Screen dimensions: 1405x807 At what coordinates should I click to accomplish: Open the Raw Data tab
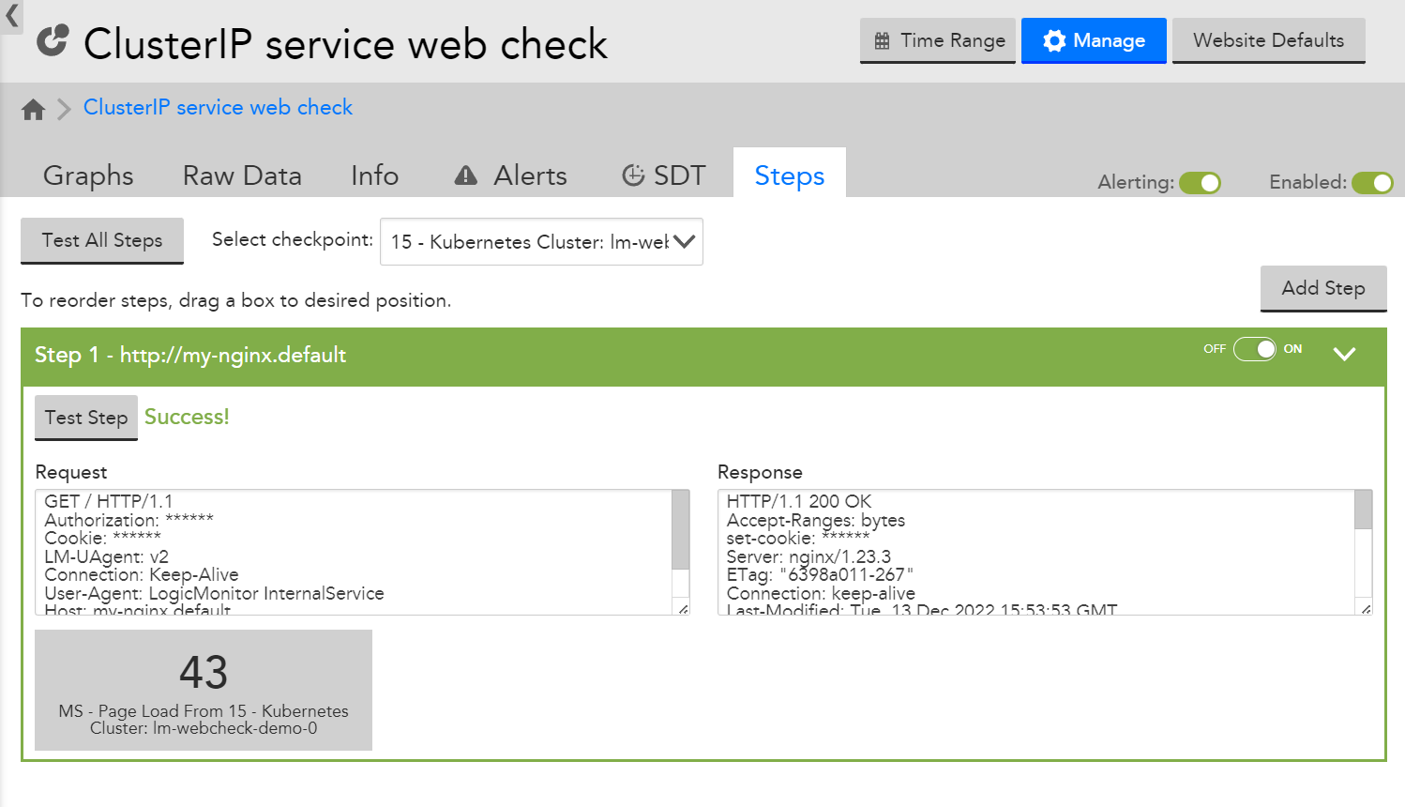pyautogui.click(x=242, y=175)
